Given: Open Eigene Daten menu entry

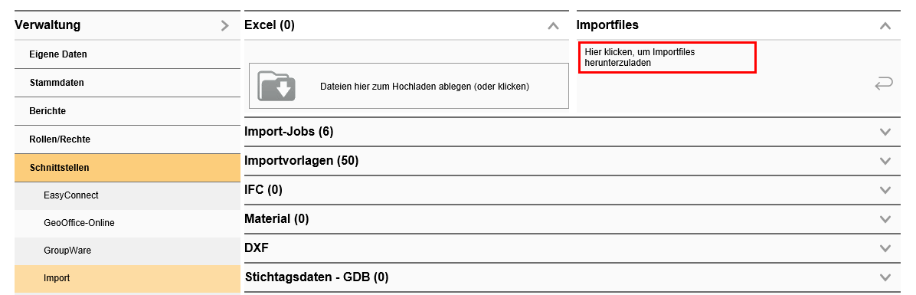Looking at the screenshot, I should pyautogui.click(x=127, y=54).
